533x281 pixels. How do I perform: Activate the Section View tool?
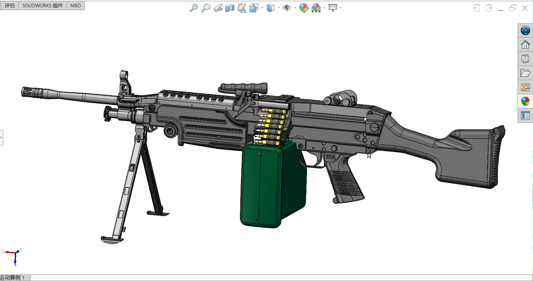230,8
